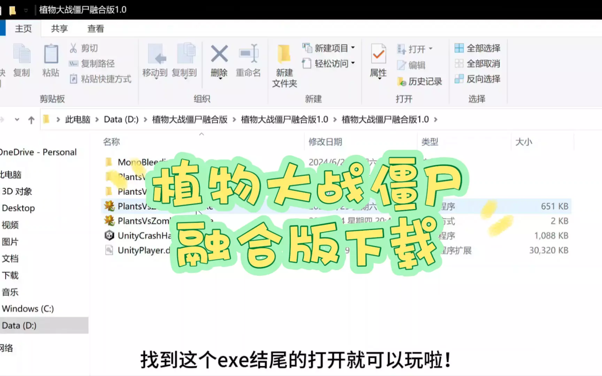Select OneDrive - Personal in sidebar
The width and height of the screenshot is (602, 376).
click(38, 152)
